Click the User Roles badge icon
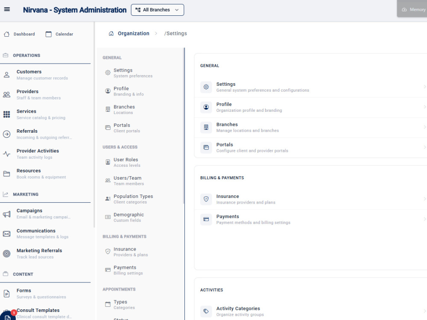The width and height of the screenshot is (427, 320). click(x=108, y=162)
